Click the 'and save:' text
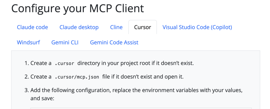 pos(42,98)
